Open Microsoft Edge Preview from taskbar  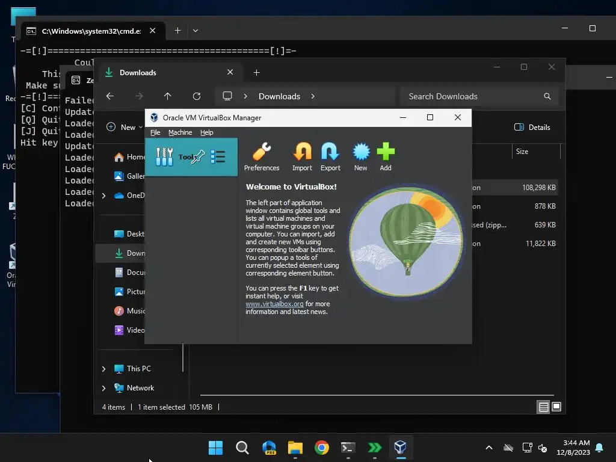[x=269, y=448]
